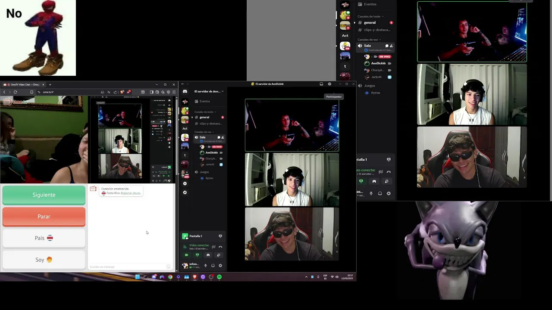The image size is (552, 310).
Task: Open the emoji picker in OmeTV chat
Action: click(169, 267)
